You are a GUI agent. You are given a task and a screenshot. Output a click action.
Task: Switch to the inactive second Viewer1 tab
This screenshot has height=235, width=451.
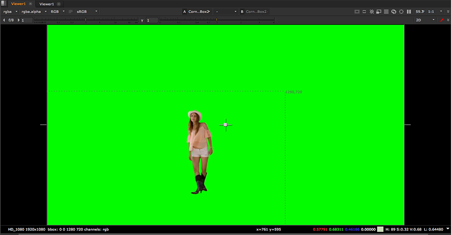(46, 4)
